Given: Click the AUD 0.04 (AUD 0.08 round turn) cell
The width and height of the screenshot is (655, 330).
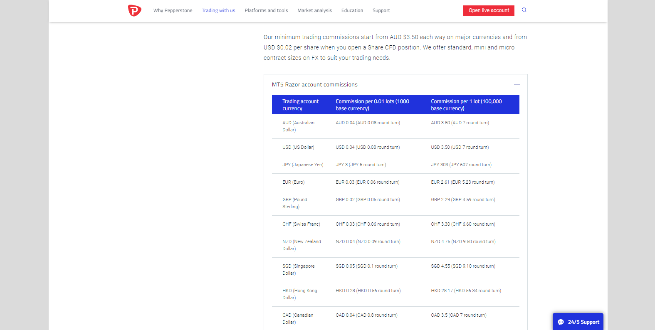Looking at the screenshot, I should [x=368, y=123].
